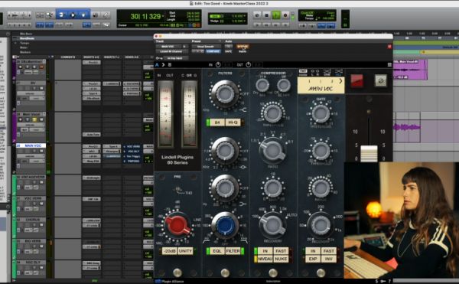Toggle the TMT inside button
Image resolution: width=459 pixels, height=284 pixels.
[303, 72]
